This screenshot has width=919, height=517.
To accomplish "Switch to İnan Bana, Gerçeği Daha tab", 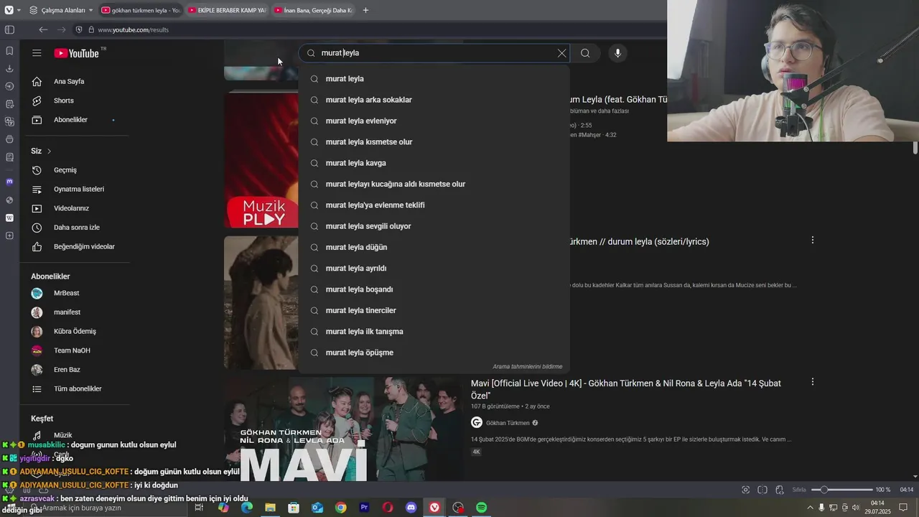I will pos(313,10).
